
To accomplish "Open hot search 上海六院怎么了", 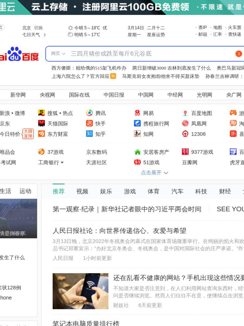I will (x=80, y=76).
